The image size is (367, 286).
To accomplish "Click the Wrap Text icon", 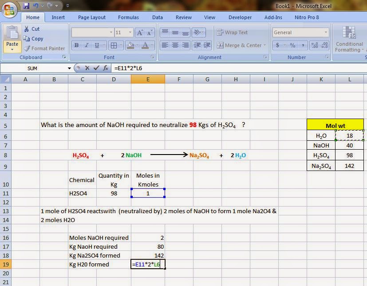I will (x=221, y=32).
